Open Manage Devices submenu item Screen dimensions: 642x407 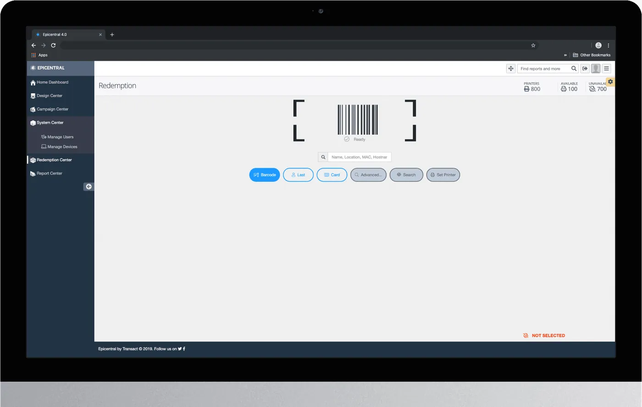point(59,147)
